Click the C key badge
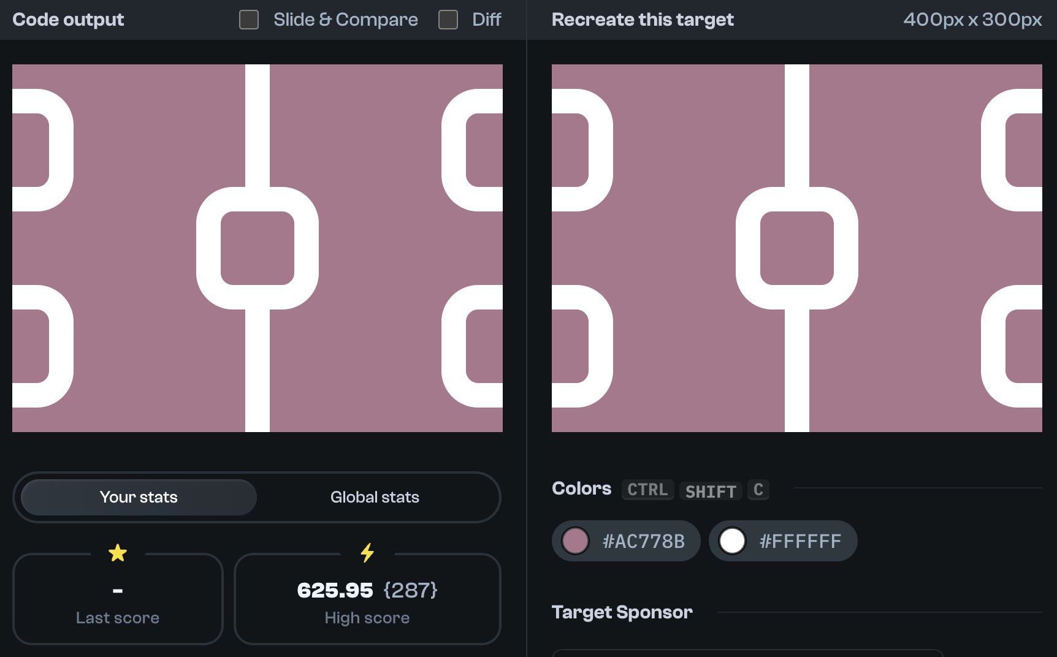Screen dimensions: 1057x657 point(758,490)
